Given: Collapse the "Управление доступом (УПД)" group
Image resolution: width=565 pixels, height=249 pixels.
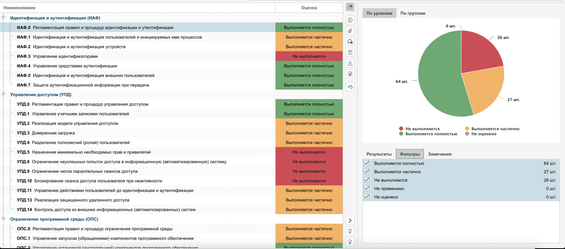Looking at the screenshot, I should tap(4, 94).
